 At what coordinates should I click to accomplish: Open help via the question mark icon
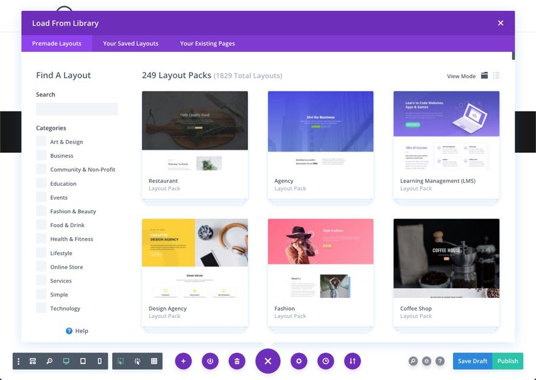click(440, 361)
